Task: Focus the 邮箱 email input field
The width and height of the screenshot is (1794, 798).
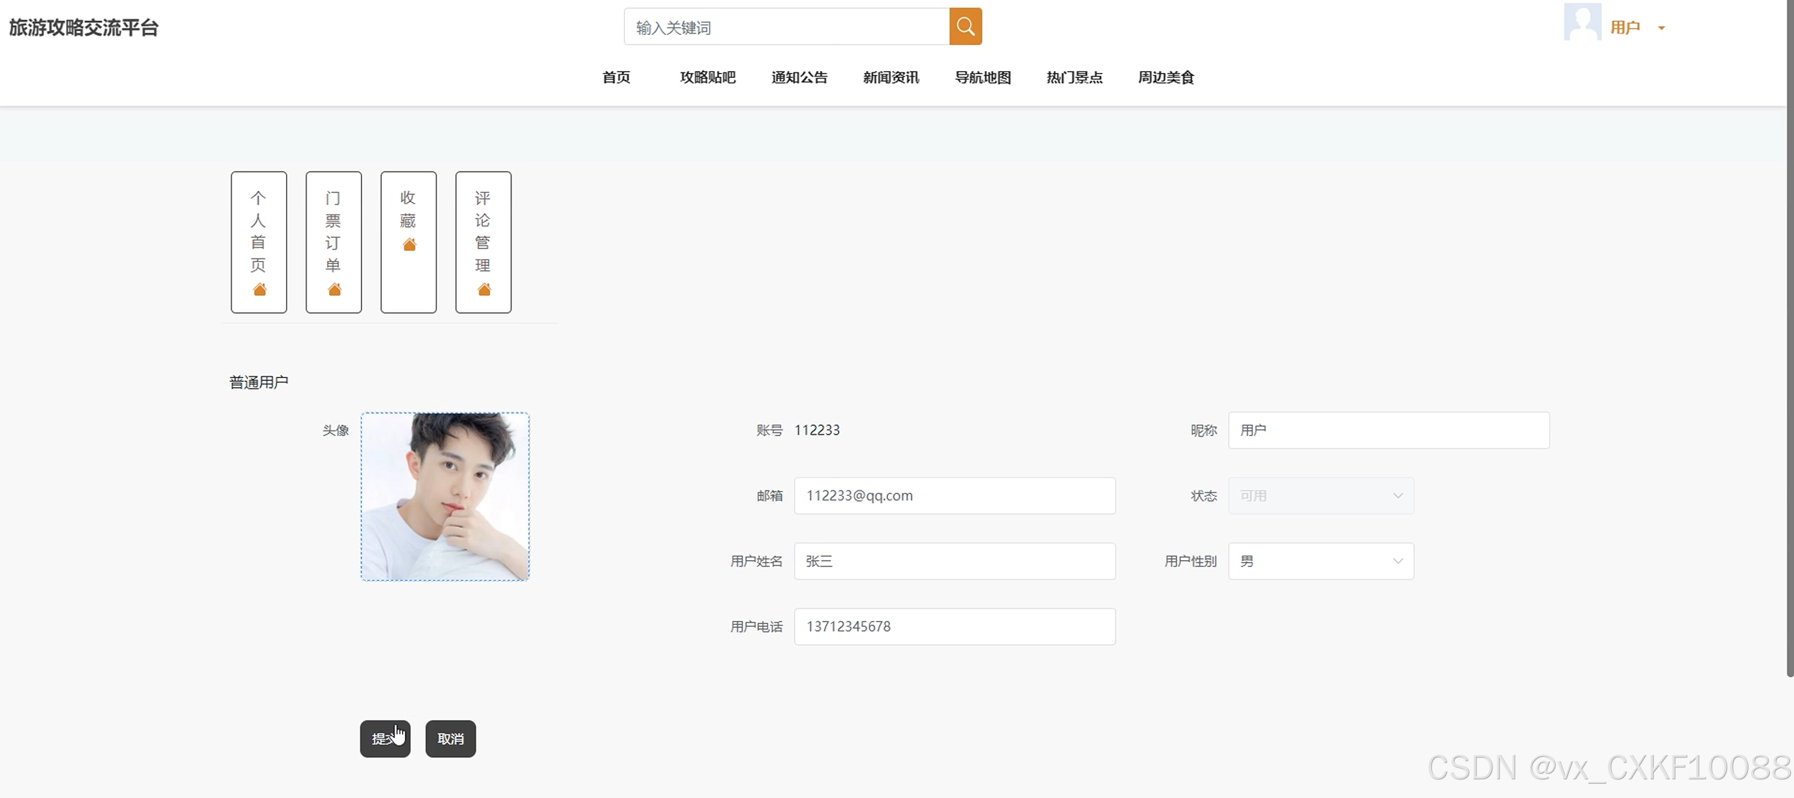Action: click(x=954, y=496)
